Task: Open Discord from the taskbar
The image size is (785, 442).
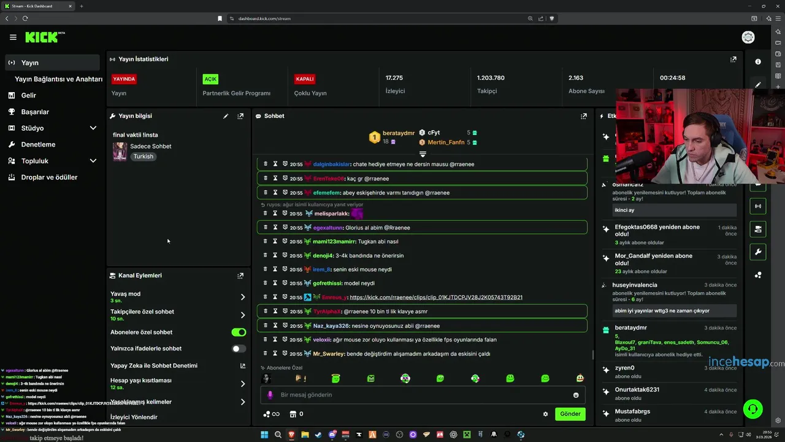Action: click(x=332, y=435)
